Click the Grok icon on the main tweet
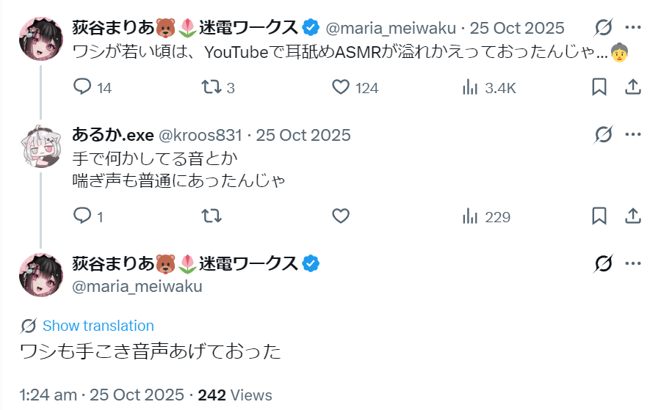The image size is (661, 410). click(603, 263)
